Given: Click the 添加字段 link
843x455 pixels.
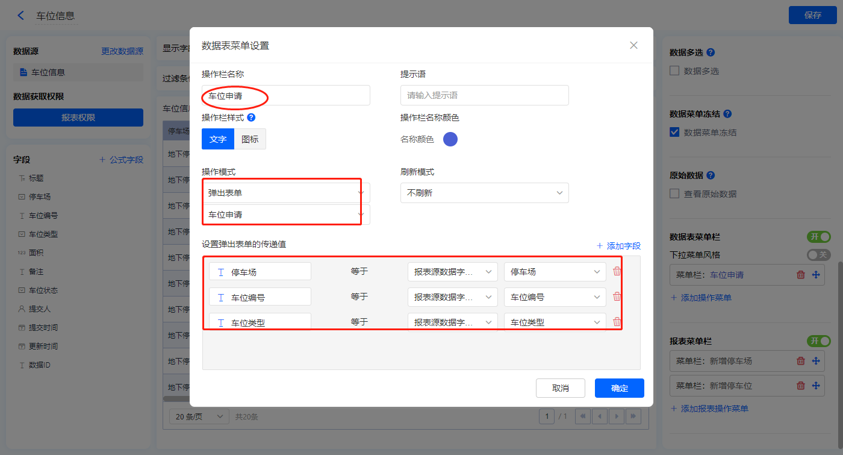Looking at the screenshot, I should click(x=618, y=246).
